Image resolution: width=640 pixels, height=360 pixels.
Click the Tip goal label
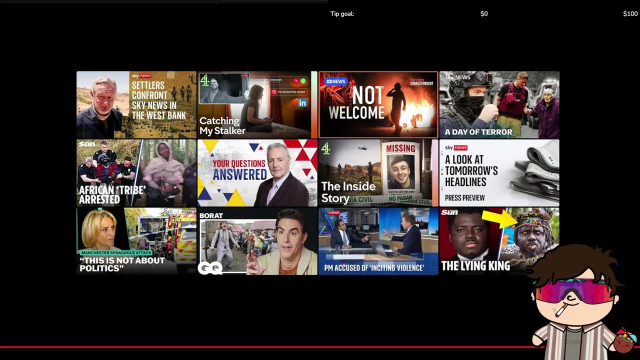pos(342,14)
